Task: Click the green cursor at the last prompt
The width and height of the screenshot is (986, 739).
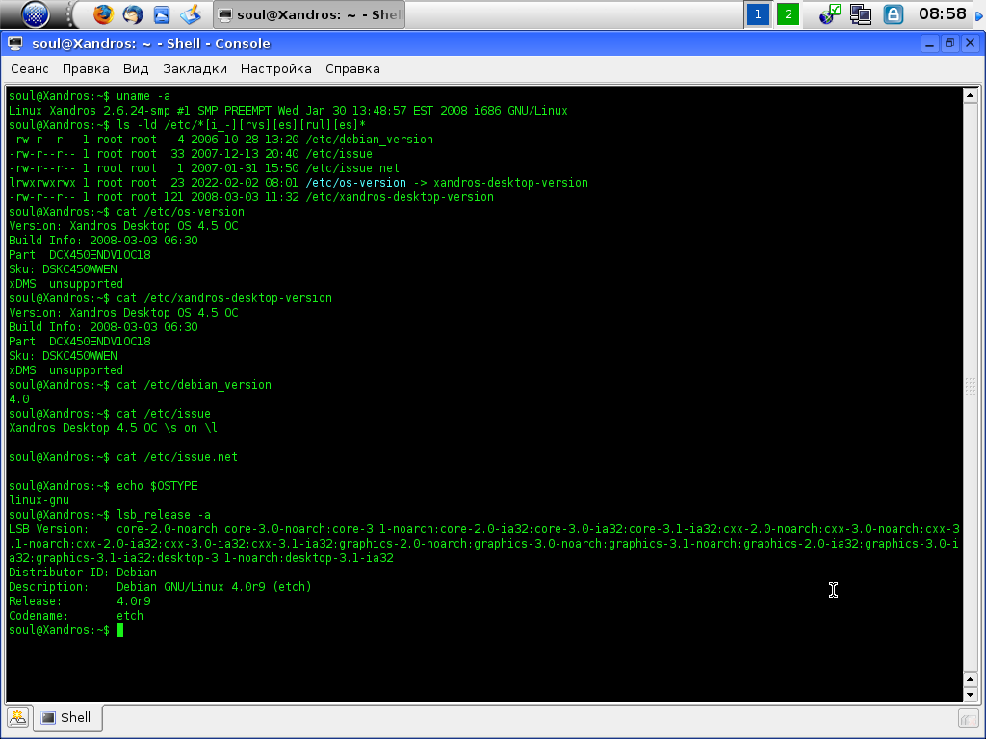Action: [120, 630]
